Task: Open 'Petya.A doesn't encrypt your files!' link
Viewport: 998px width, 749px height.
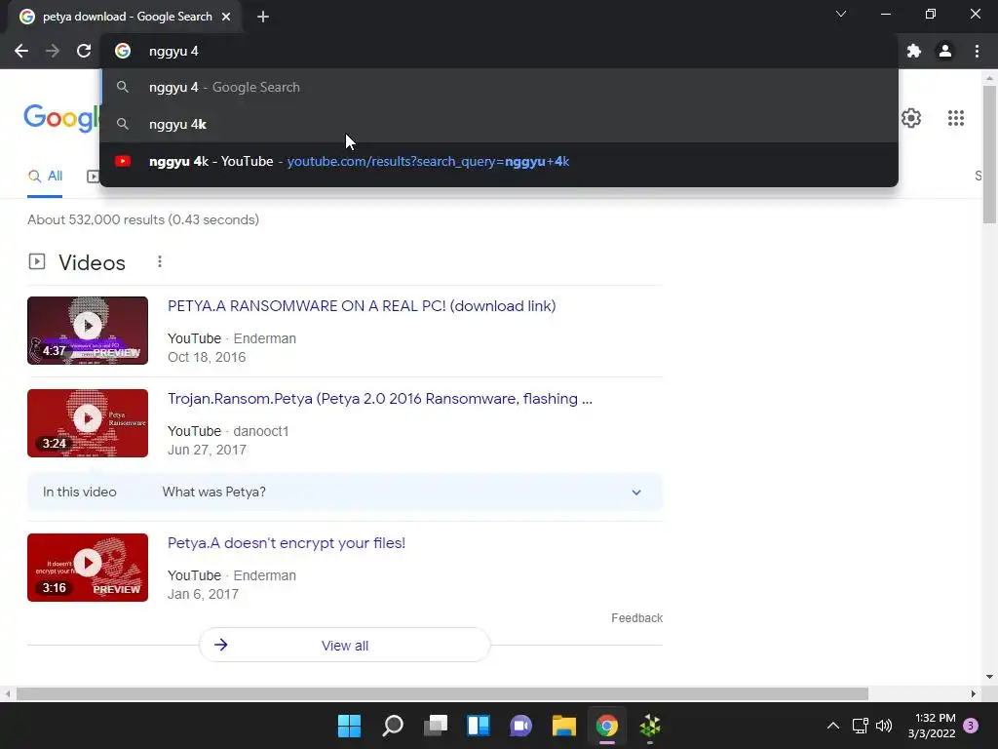Action: click(287, 542)
